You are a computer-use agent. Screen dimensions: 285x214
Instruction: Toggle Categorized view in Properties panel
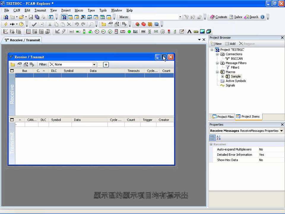pyautogui.click(x=212, y=138)
